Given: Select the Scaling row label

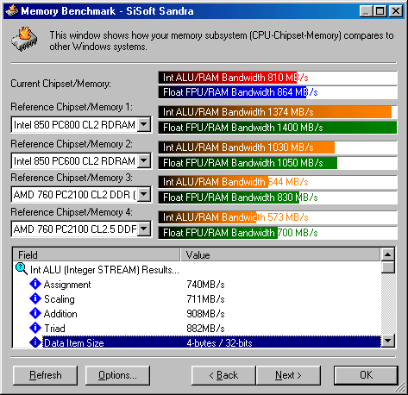Looking at the screenshot, I should [60, 299].
